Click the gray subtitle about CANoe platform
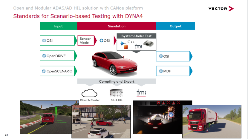The height and width of the screenshot is (139, 248). (x=78, y=8)
